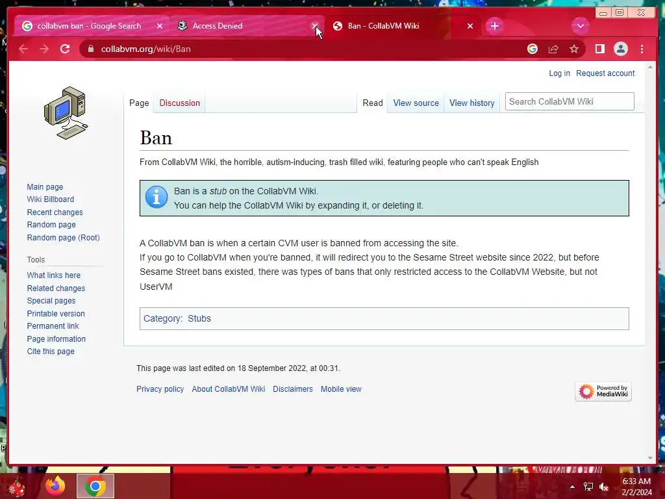The image size is (665, 499).
Task: Open the Disclaimers footer link
Action: (293, 389)
